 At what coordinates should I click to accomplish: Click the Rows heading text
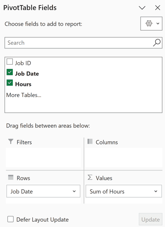[x=23, y=178]
